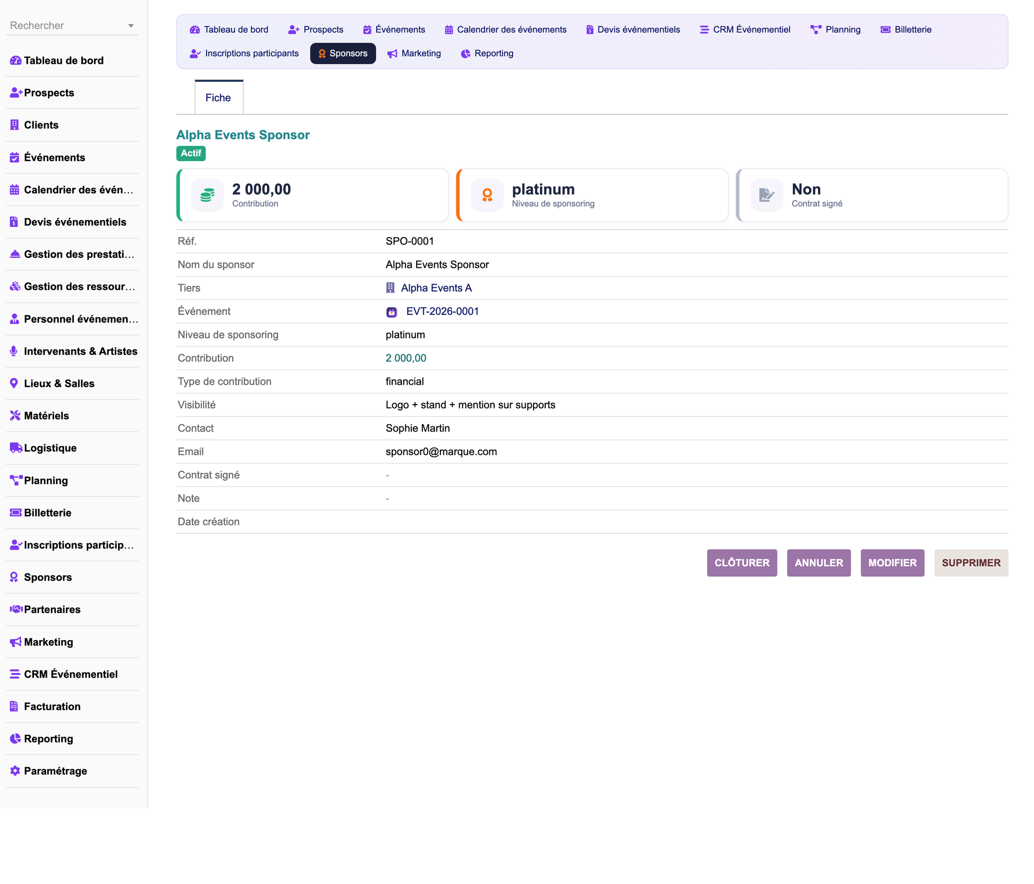
Task: Click the contribution coins icon card
Action: (207, 195)
